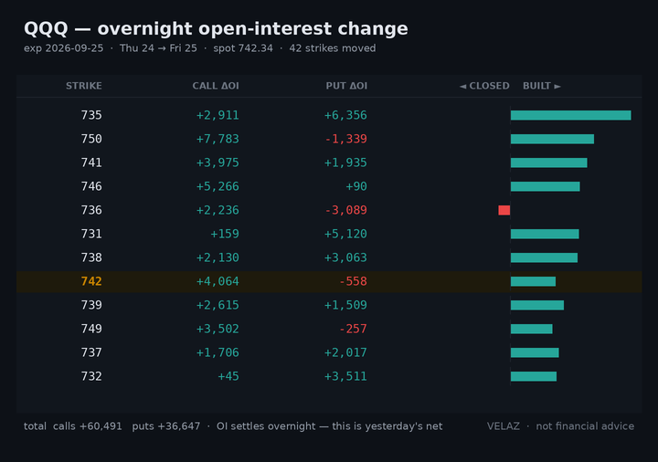Click not financial advice text
This screenshot has height=462, width=658.
(585, 426)
